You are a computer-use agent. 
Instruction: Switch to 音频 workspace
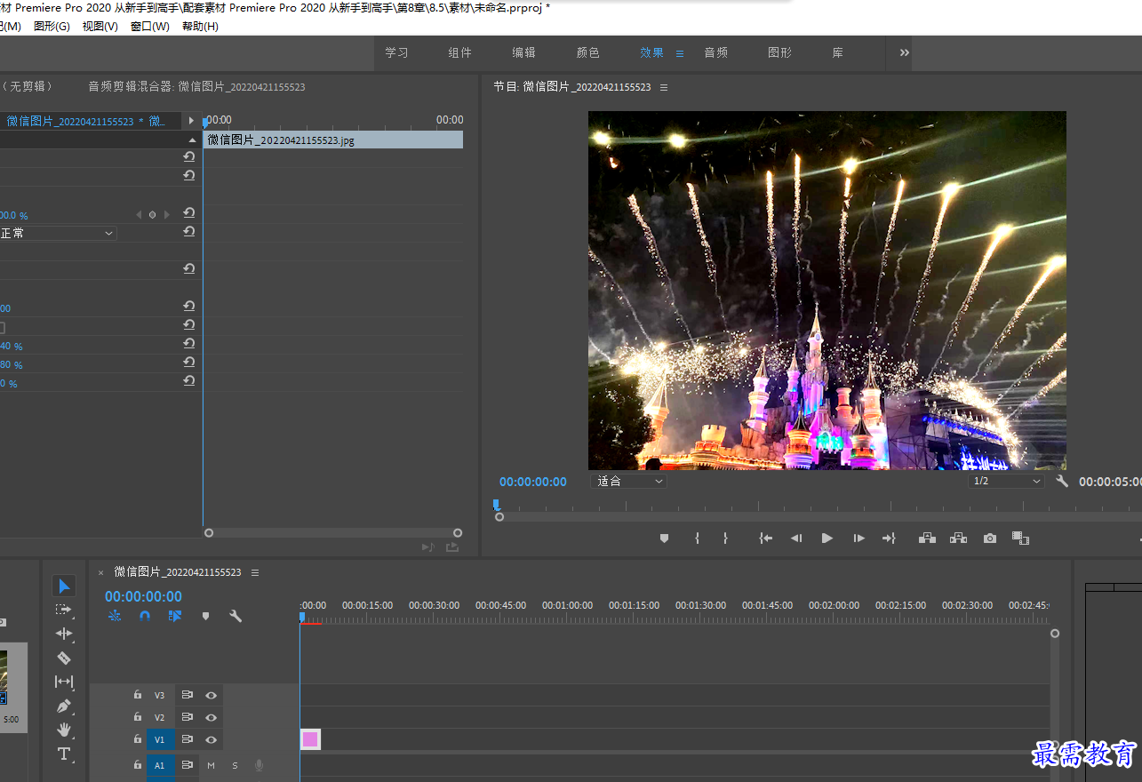pyautogui.click(x=716, y=52)
